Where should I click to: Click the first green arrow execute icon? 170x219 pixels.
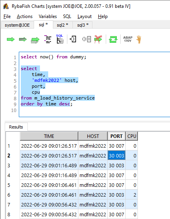point(11,40)
